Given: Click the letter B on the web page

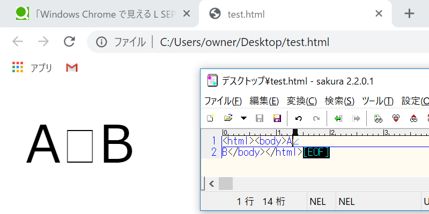Looking at the screenshot, I should 117,143.
